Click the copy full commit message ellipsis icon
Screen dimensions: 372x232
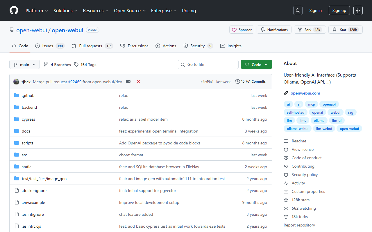tap(128, 81)
